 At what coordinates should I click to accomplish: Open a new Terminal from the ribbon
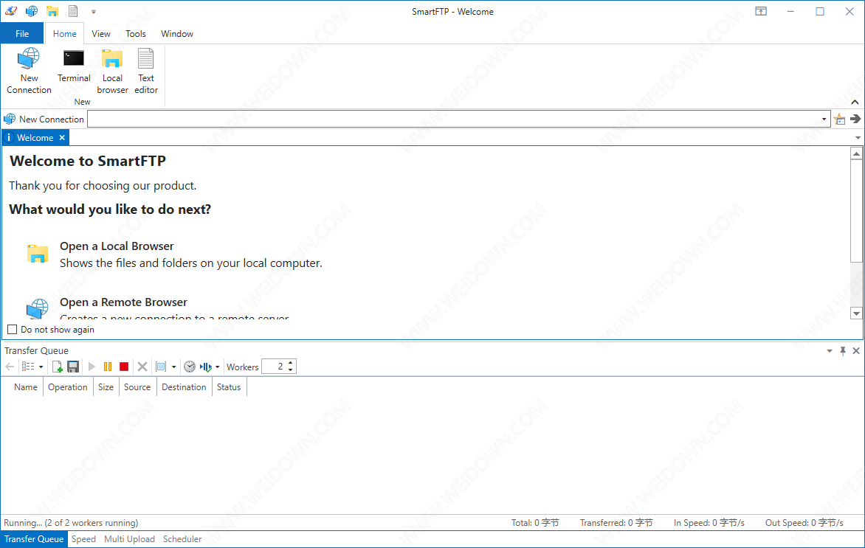click(74, 66)
